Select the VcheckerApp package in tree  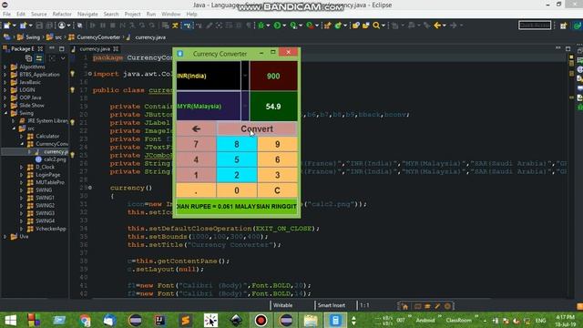[x=51, y=229]
